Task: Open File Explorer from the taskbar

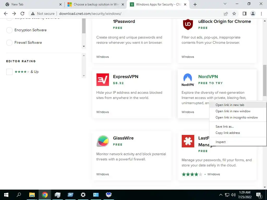Action: click(32, 195)
